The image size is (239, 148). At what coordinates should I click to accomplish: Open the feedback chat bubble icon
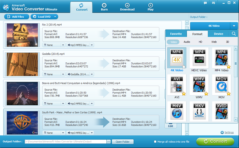[205, 3]
